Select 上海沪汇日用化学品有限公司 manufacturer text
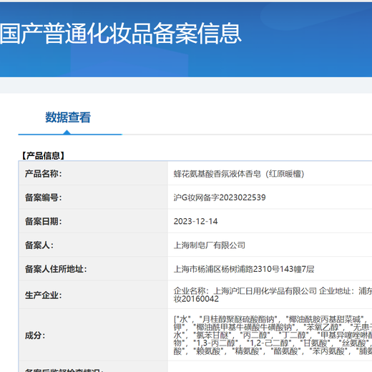 coord(265,291)
